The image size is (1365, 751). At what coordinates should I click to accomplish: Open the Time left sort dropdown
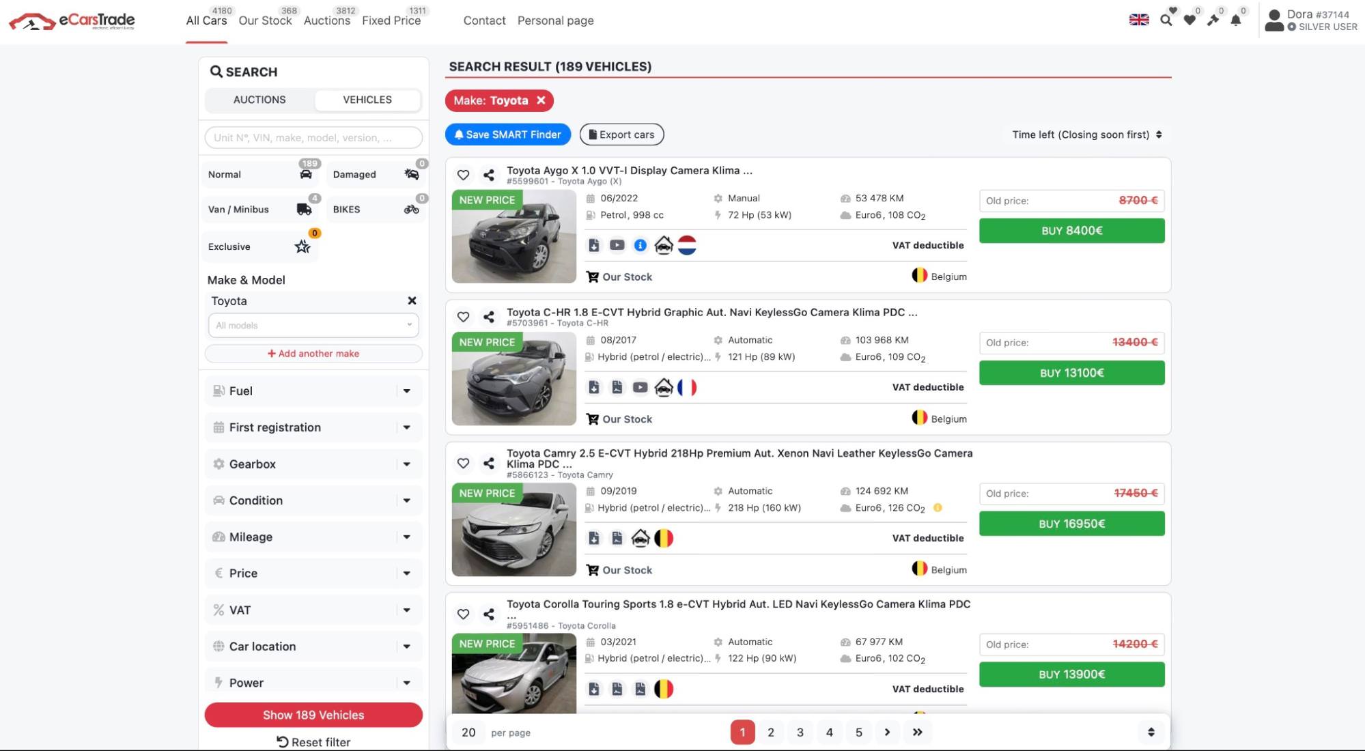tap(1086, 134)
